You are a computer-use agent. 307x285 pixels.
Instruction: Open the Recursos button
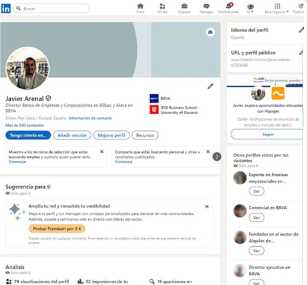pos(145,135)
